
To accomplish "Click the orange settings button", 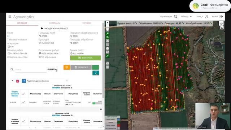I will (x=67, y=67).
